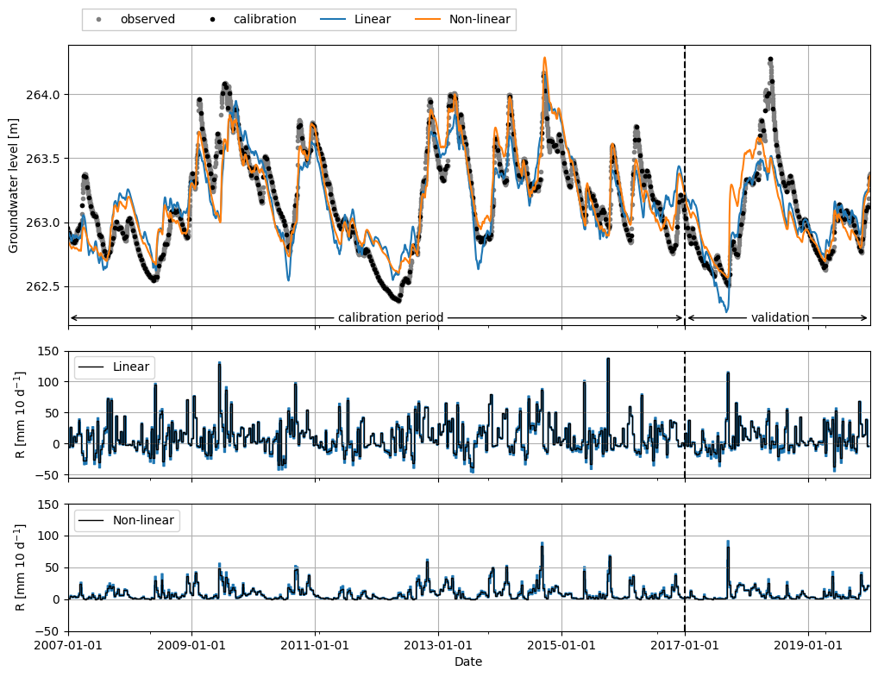
Task: Click the Non-linear legend in the bottom plot
Action: [x=127, y=520]
